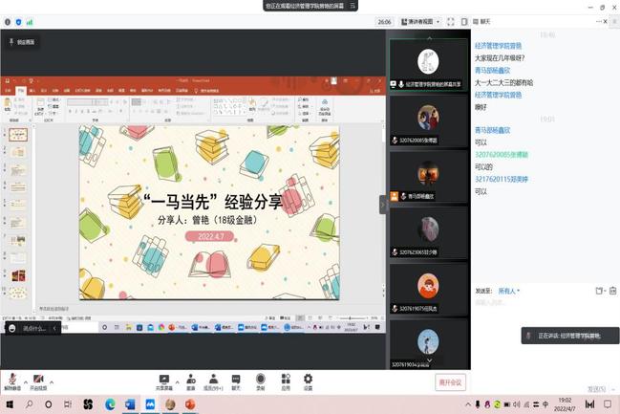620x414 pixels.
Task: Collapse video panel with the side arrow
Action: tap(383, 204)
